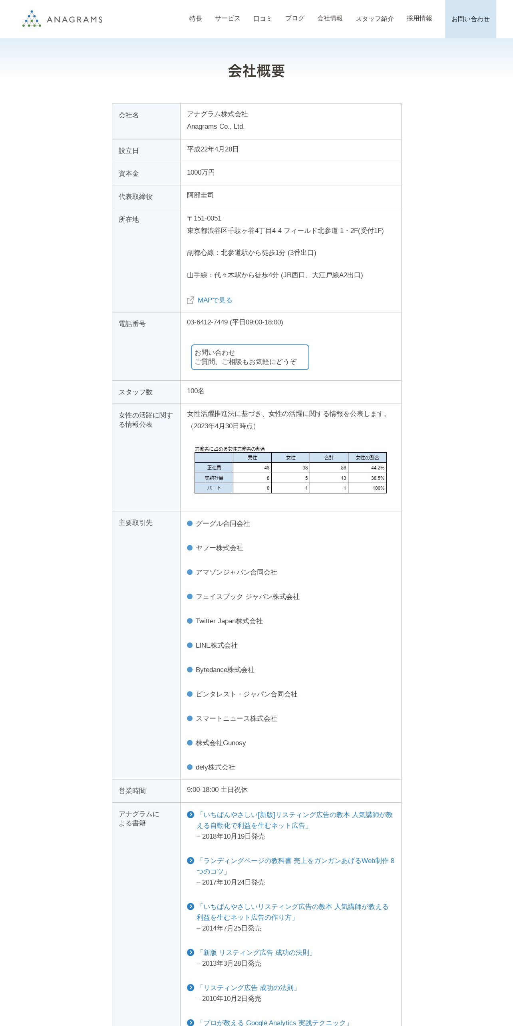The image size is (513, 1026).
Task: Click the Bytedance株式会社 list item
Action: (225, 670)
